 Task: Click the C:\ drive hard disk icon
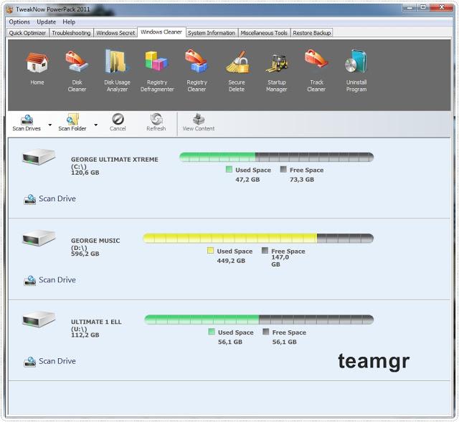click(x=39, y=156)
